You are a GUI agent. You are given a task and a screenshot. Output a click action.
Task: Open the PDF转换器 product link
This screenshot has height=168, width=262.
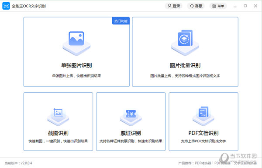pyautogui.click(x=203, y=163)
